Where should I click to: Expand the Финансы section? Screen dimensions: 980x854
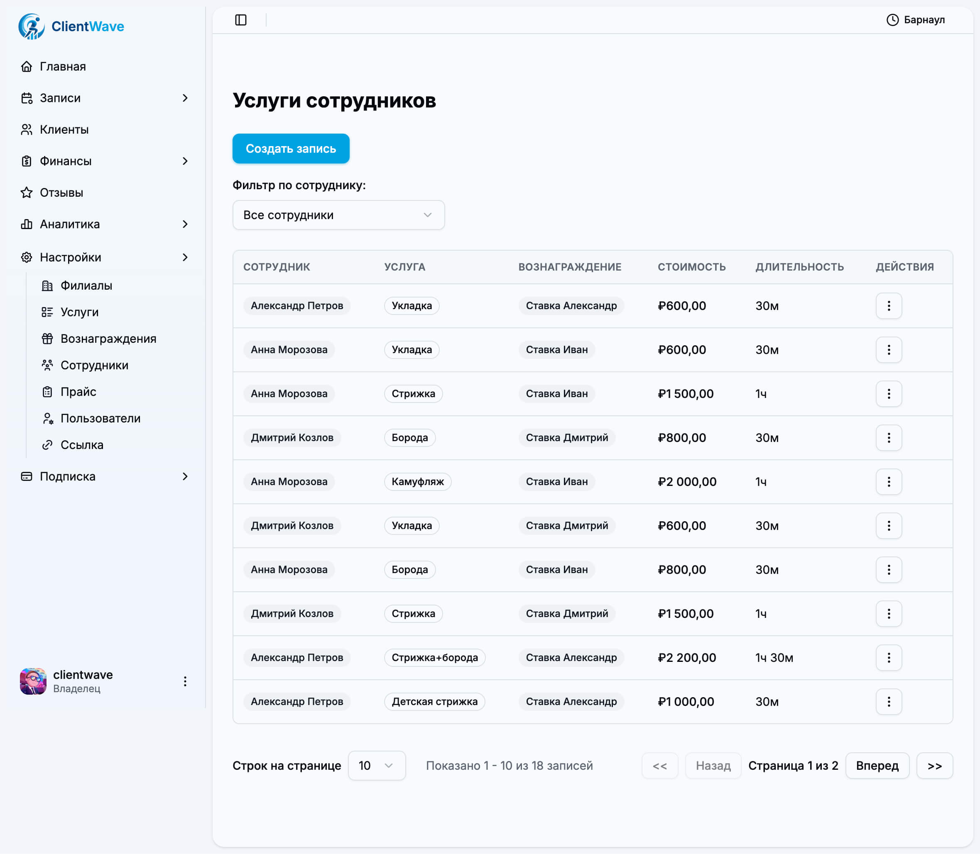coord(185,161)
